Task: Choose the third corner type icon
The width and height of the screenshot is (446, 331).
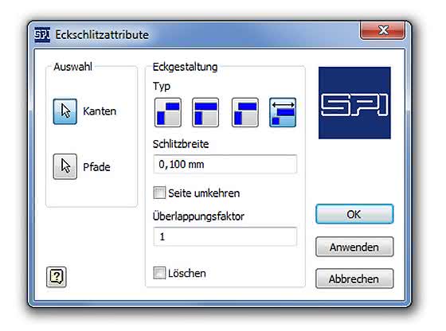Action: (245, 112)
